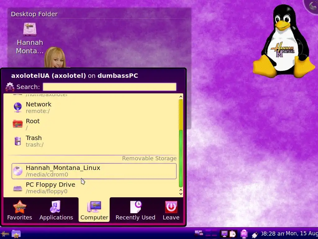Click the yellow scrollbar thumb
Viewport: 318px width, 239px height.
(181, 115)
